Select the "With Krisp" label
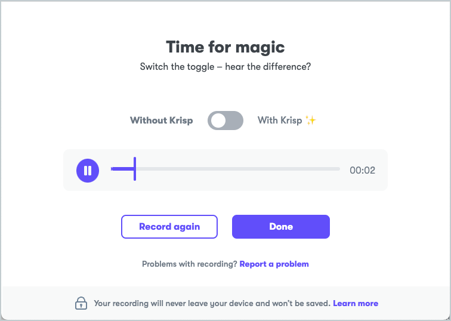 pyautogui.click(x=280, y=121)
